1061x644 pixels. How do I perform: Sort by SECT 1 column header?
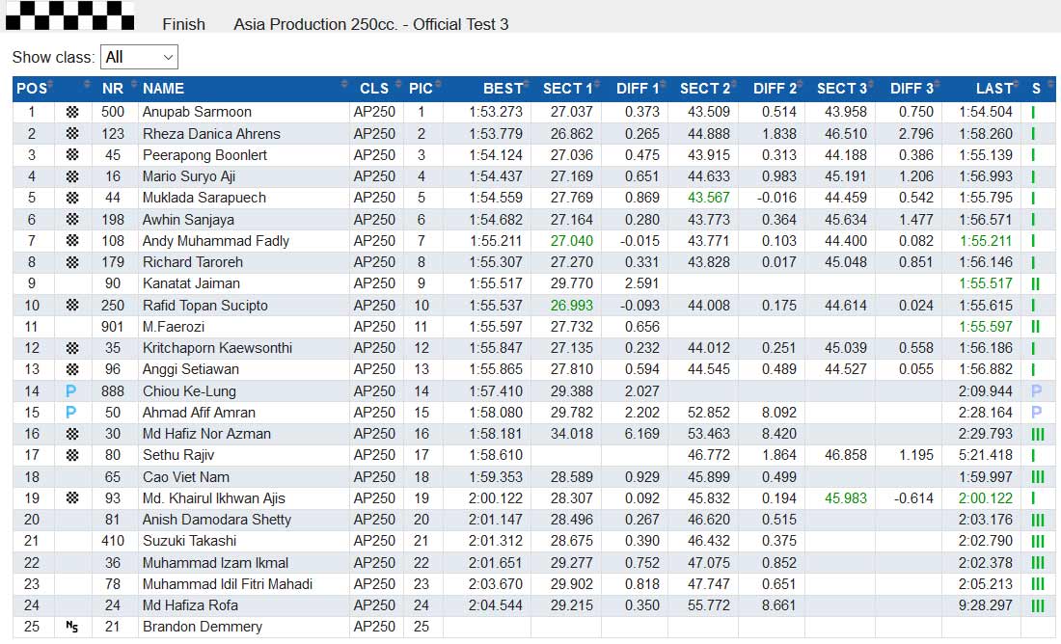566,89
